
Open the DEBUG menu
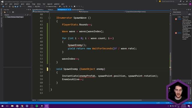pos(28,4)
